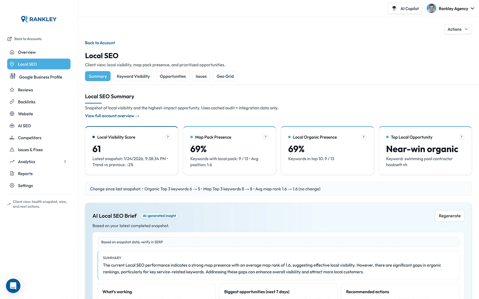This screenshot has width=479, height=299.
Task: Click the Rankley logo
Action: click(x=38, y=19)
